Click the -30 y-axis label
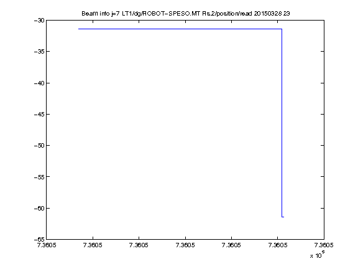Image resolution: width=358 pixels, height=269 pixels. pyautogui.click(x=39, y=21)
